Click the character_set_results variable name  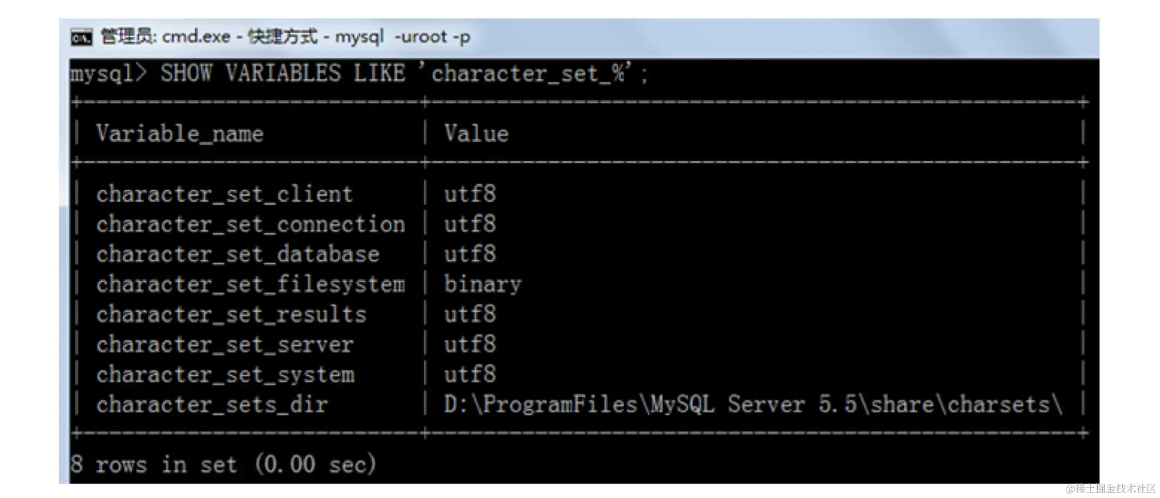tap(231, 315)
